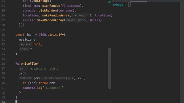Click the terminal input cursor after 'arrays'

click(x=129, y=5)
